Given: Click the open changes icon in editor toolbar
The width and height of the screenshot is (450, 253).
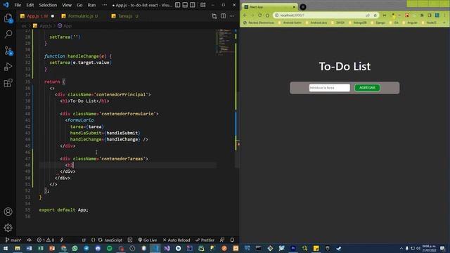Looking at the screenshot, I should click(214, 16).
